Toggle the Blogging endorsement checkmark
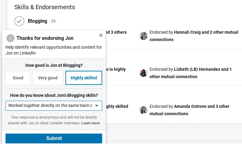This screenshot has width=242, height=144. tap(19, 21)
